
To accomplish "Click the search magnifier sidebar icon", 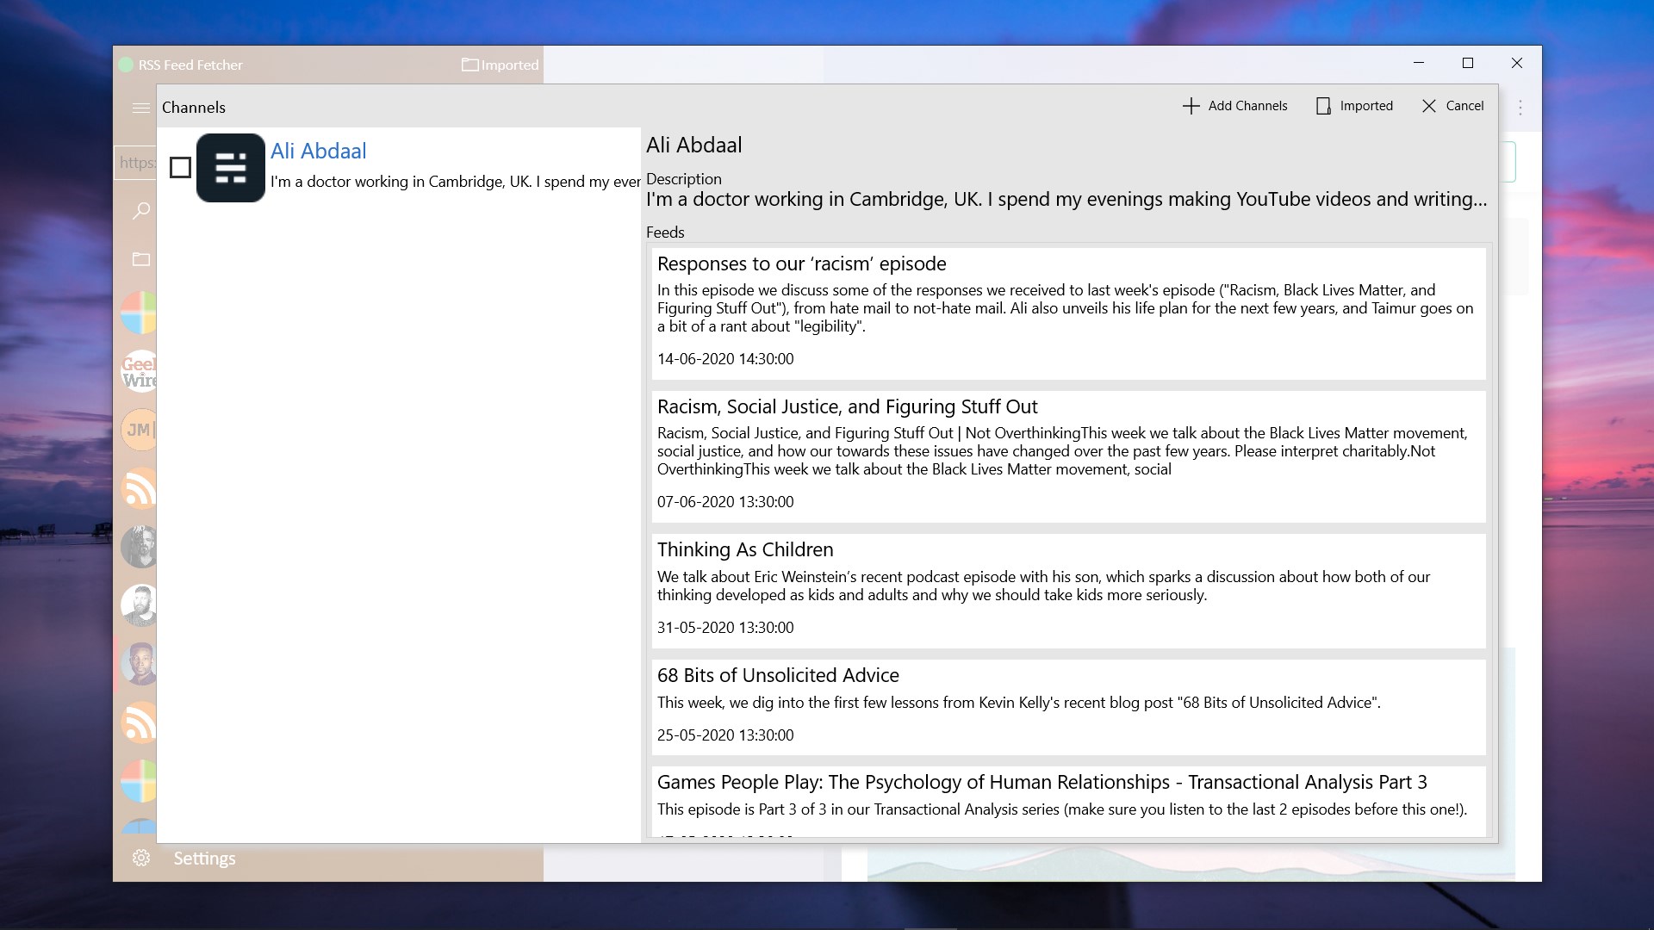I will [140, 211].
